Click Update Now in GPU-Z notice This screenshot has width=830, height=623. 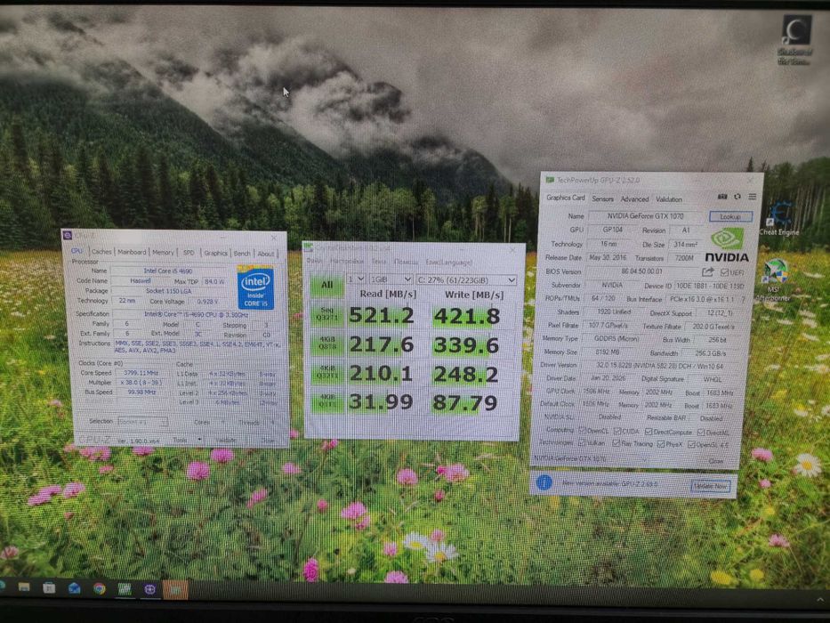(x=711, y=486)
